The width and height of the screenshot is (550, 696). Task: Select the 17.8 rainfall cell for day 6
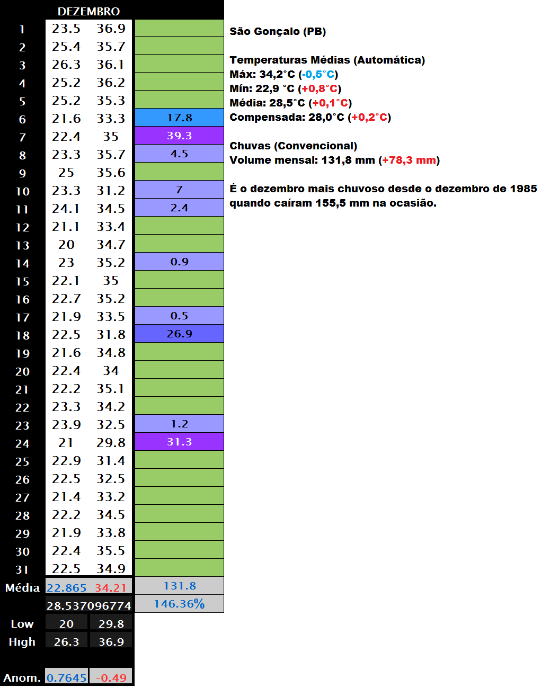tap(179, 118)
